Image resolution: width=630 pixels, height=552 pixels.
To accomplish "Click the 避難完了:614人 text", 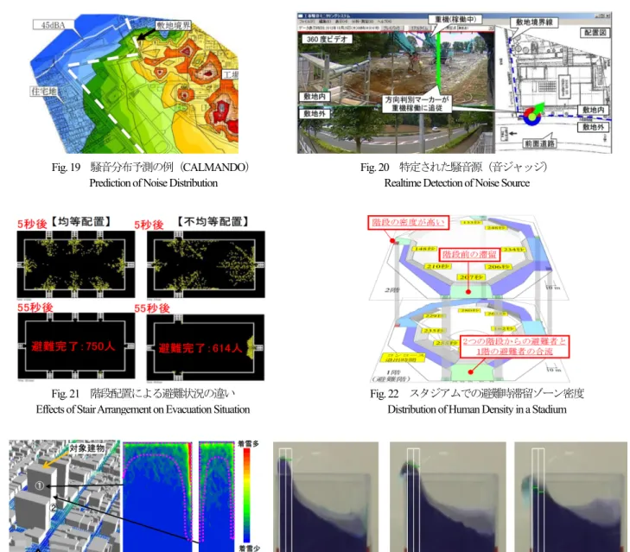I will coord(200,348).
